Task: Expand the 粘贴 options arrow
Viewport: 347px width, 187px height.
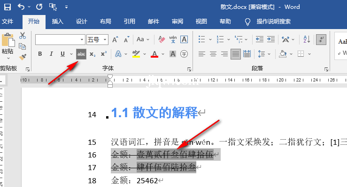Action: (x=8, y=58)
